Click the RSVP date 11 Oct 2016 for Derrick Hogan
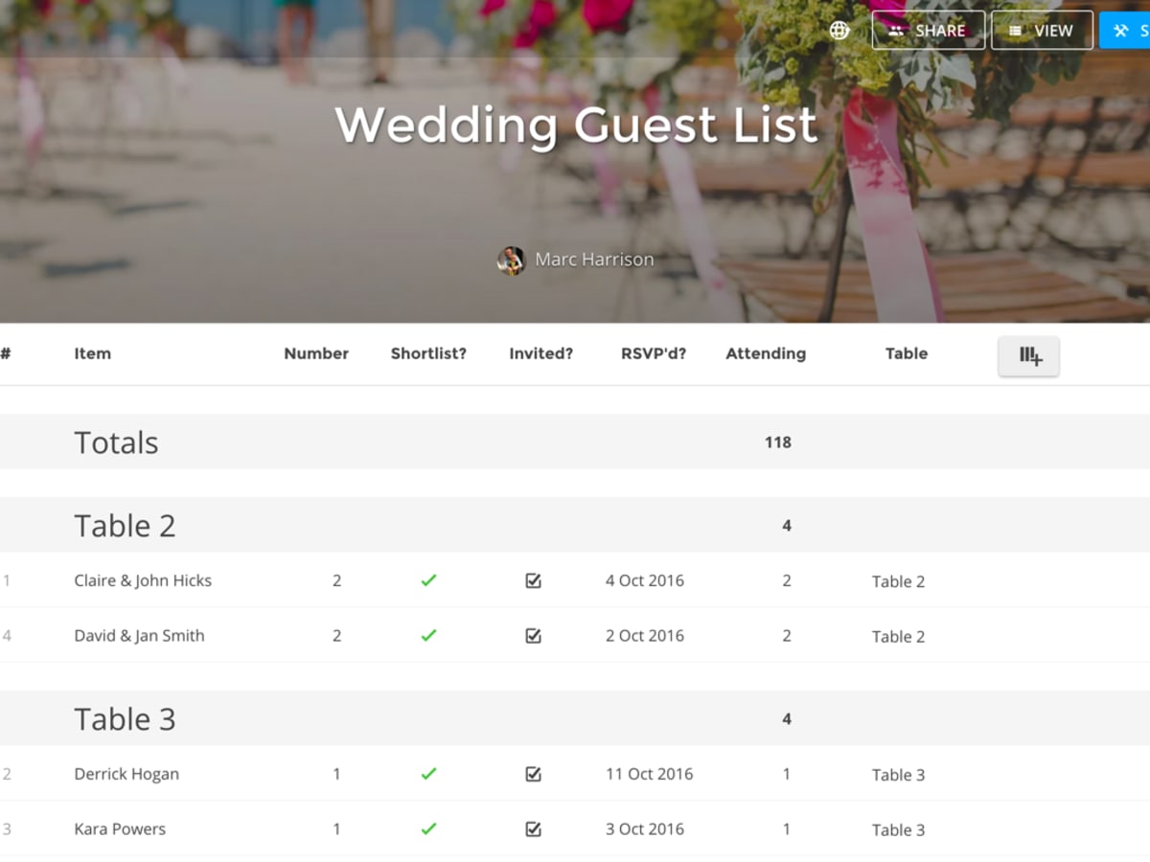Screen dimensions: 1150x862 coord(648,774)
